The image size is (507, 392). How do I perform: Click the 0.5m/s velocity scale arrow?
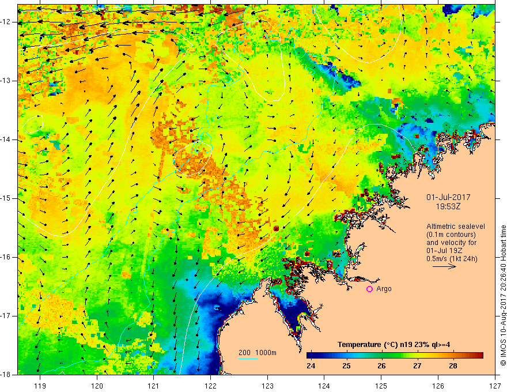(444, 267)
